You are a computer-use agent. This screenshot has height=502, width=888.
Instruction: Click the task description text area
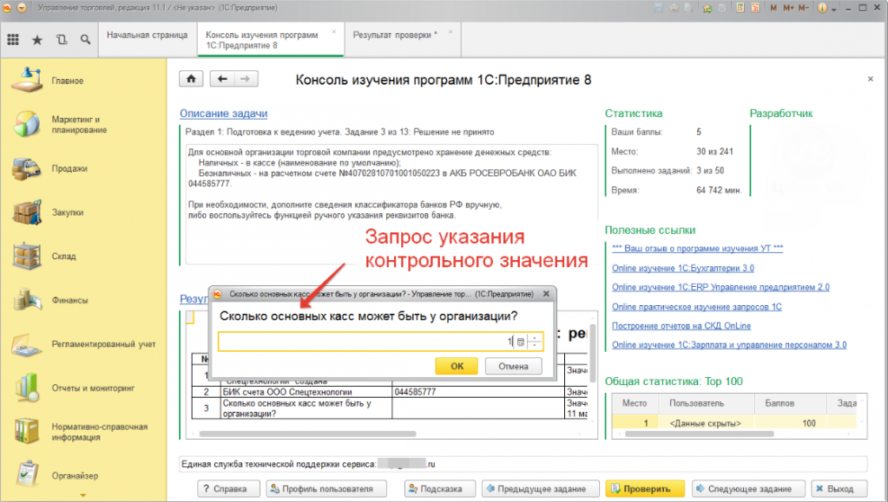pos(391,205)
